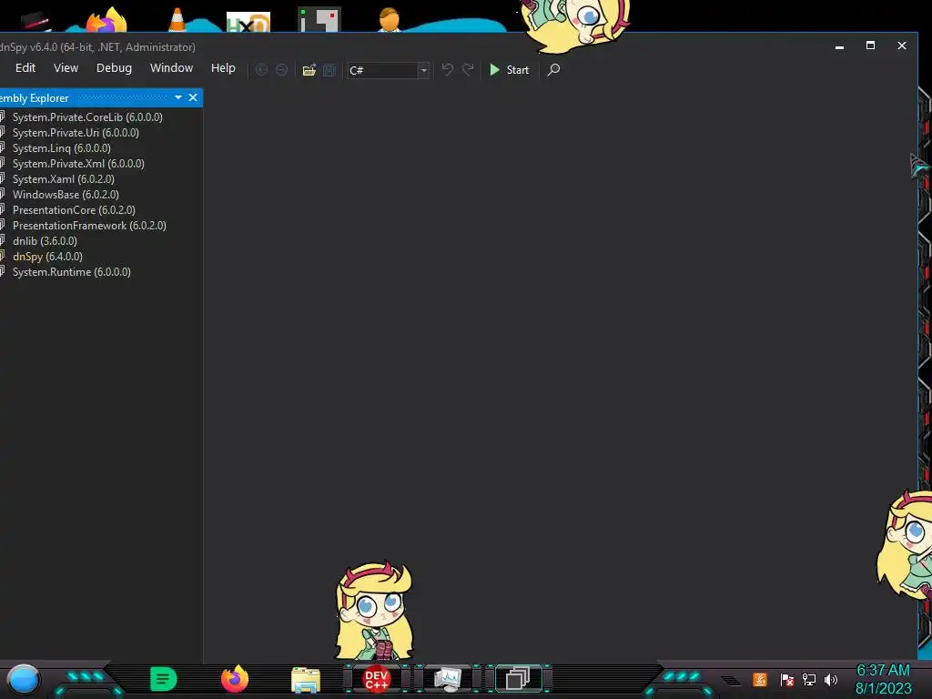
Task: Open the Window menu
Action: pos(172,67)
